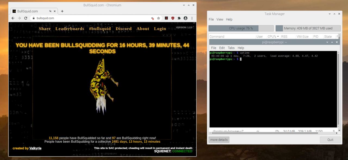
Task: Click the Login link
Action: (160, 28)
